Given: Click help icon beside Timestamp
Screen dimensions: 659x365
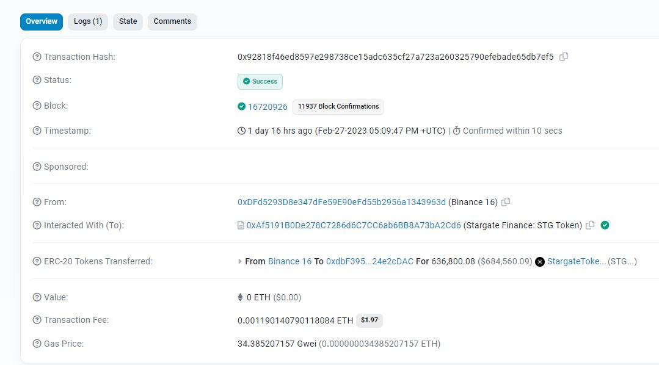Looking at the screenshot, I should pyautogui.click(x=37, y=131).
